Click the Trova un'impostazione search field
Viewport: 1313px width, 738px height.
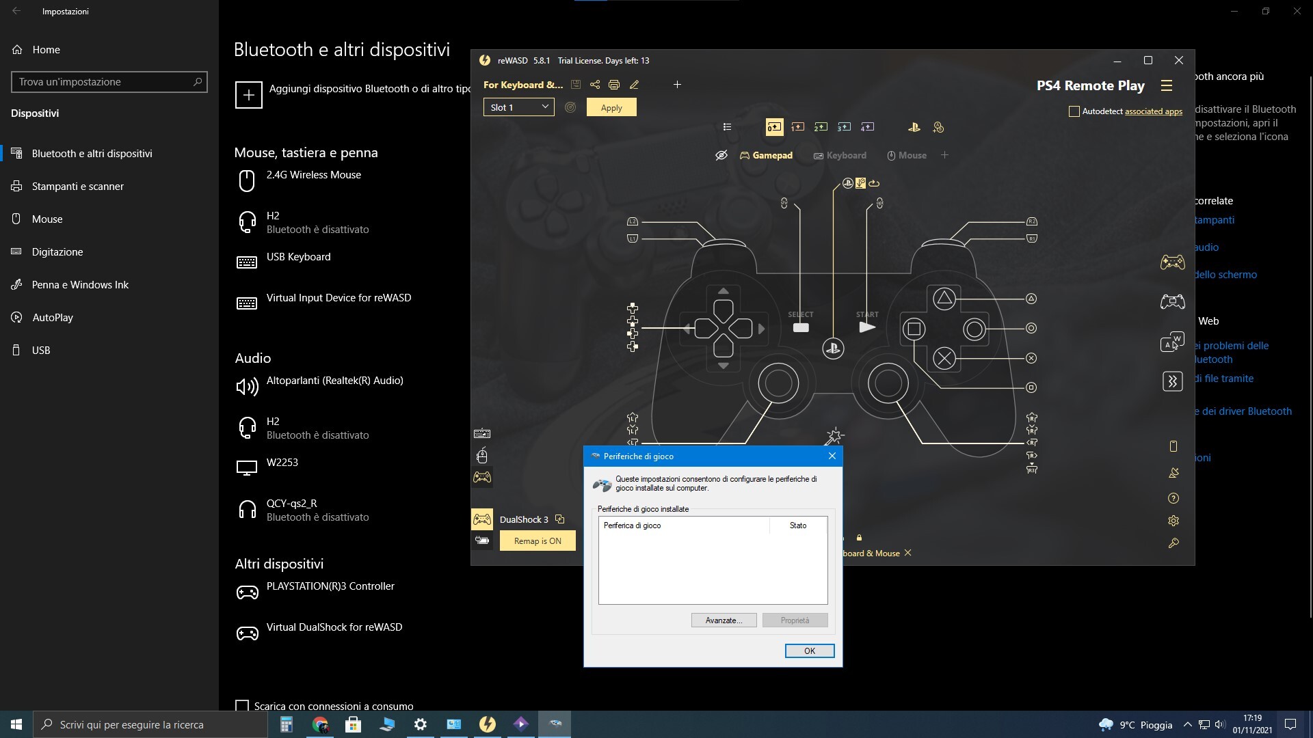[x=103, y=82]
